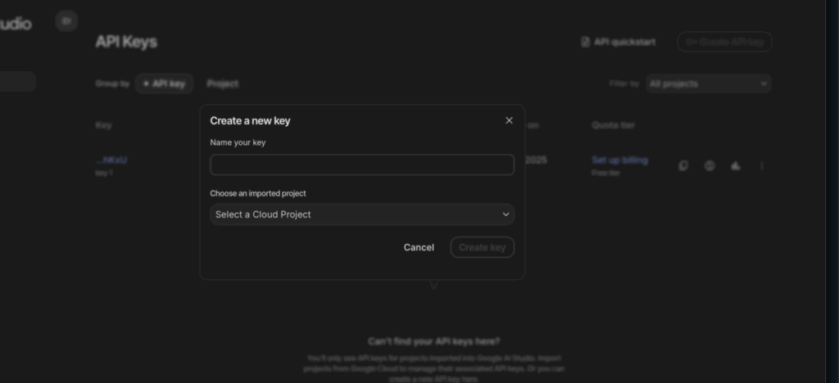
Task: Close the Create a new key dialog
Action: tap(509, 120)
